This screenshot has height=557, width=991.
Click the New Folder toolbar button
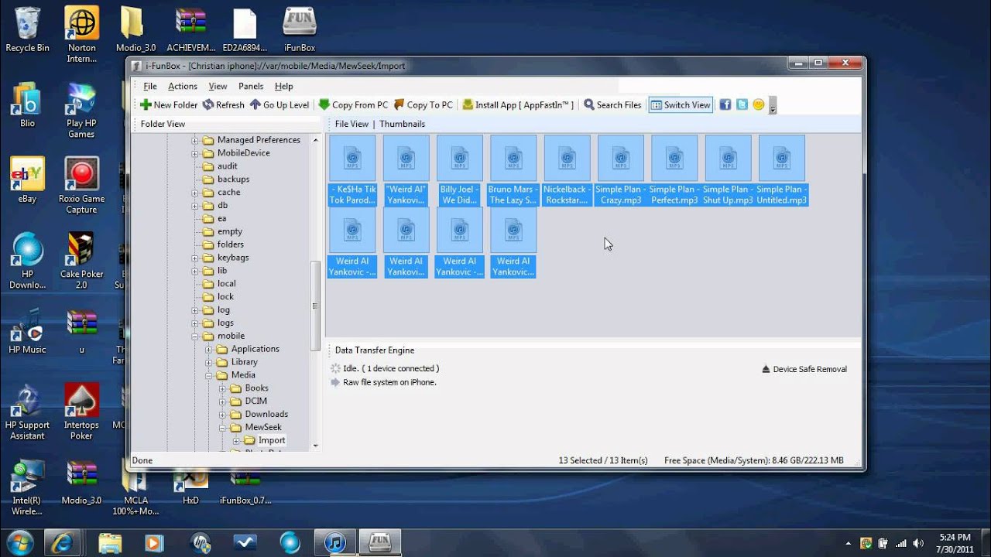[x=169, y=105]
